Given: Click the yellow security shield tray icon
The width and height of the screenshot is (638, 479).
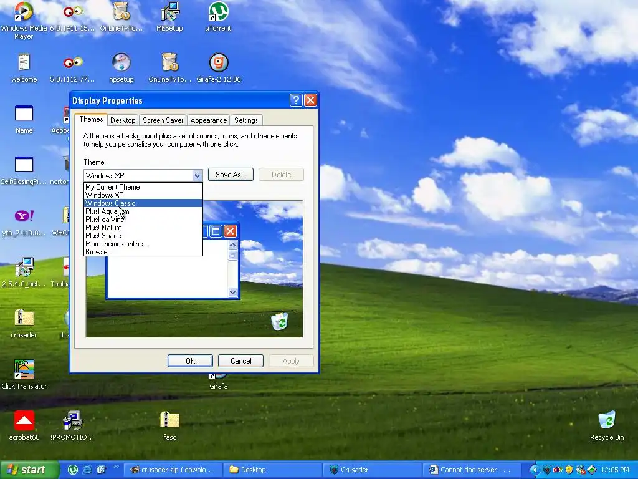Looking at the screenshot, I should pos(569,470).
